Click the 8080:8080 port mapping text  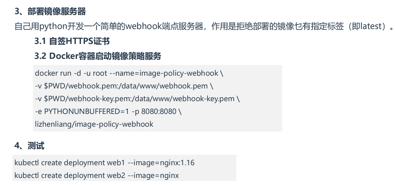tap(159, 111)
